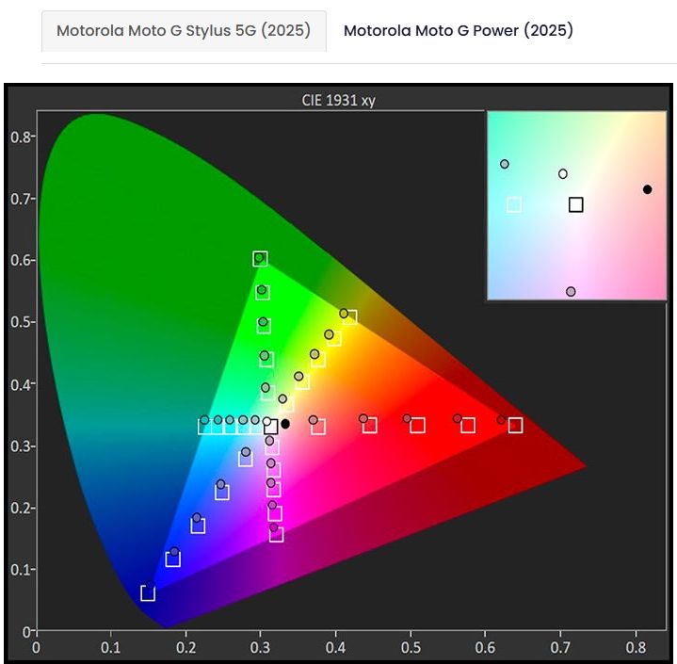
Task: Click the white-outlined square in the inset box
Action: pos(514,204)
